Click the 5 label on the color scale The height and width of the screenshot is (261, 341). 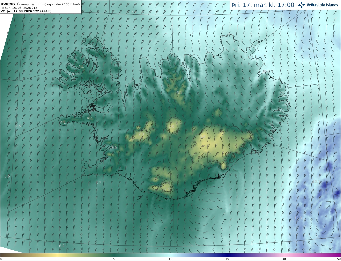pyautogui.click(x=114, y=259)
